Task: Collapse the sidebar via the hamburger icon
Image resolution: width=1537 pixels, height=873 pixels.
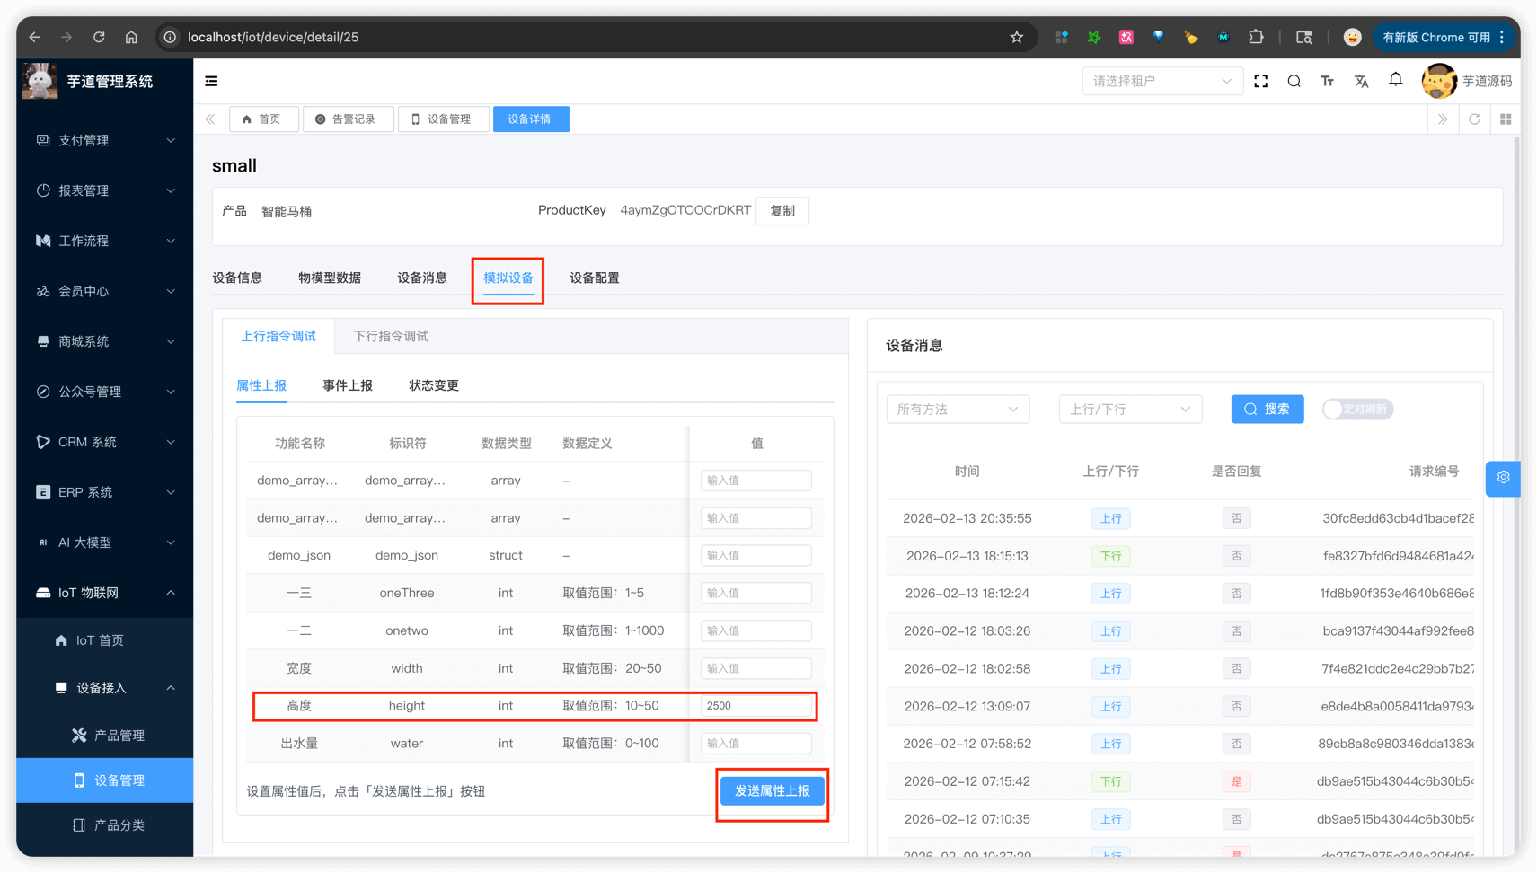Action: click(211, 81)
